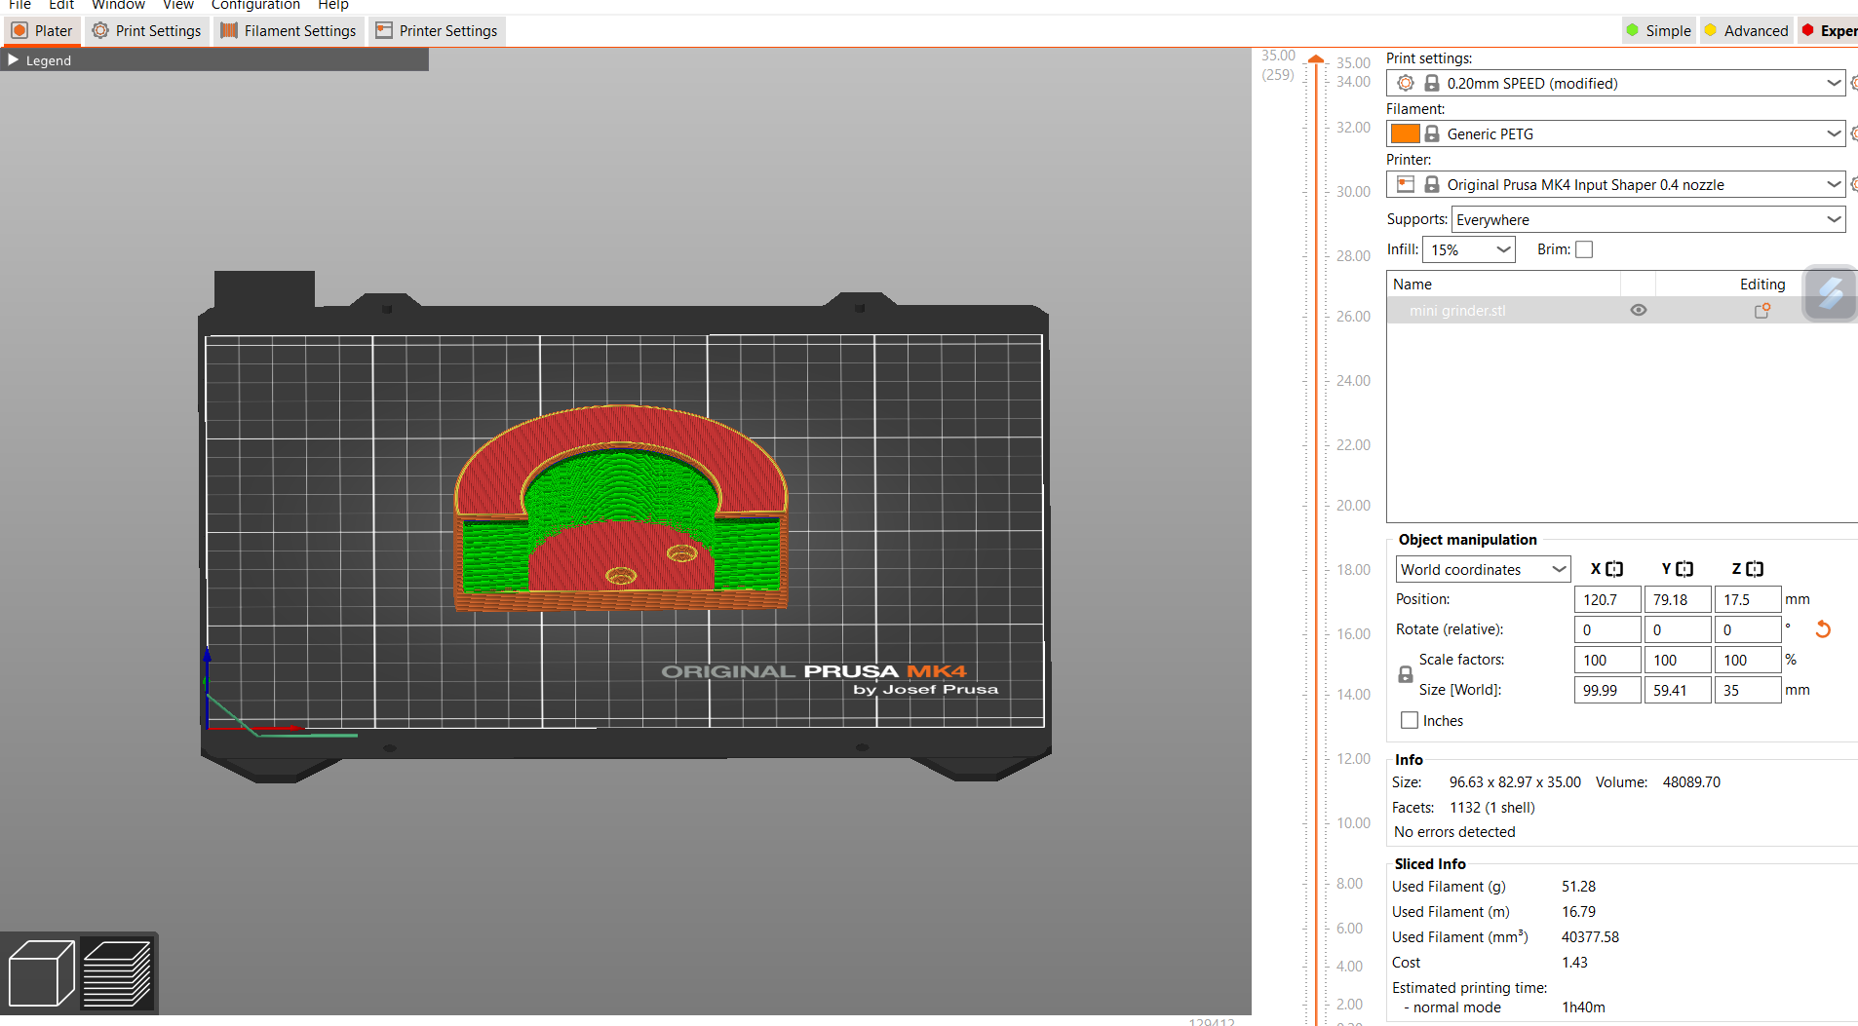This screenshot has width=1858, height=1026.
Task: Toggle visibility of mini grinder.stl
Action: (x=1639, y=310)
